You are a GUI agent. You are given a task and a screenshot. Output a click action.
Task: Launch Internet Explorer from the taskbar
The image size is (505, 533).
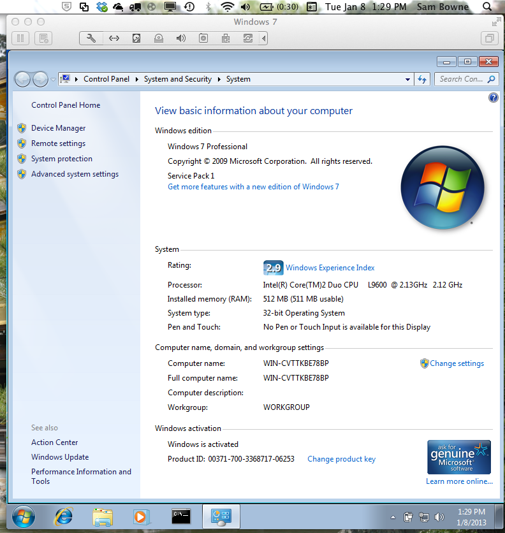pos(63,516)
